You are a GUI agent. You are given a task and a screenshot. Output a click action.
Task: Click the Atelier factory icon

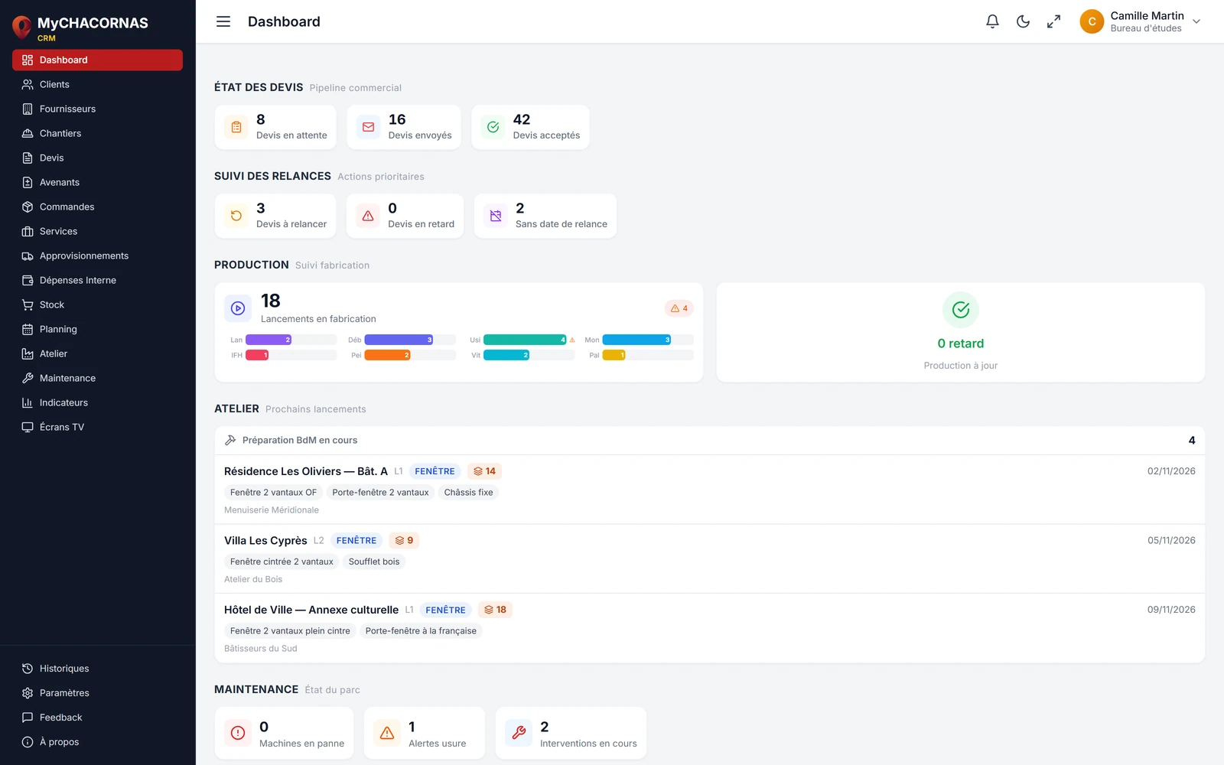click(28, 353)
